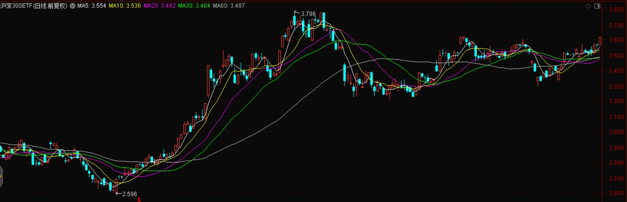Select the green MA30: 3.484 label
This screenshot has width=627, height=202.
194,6
